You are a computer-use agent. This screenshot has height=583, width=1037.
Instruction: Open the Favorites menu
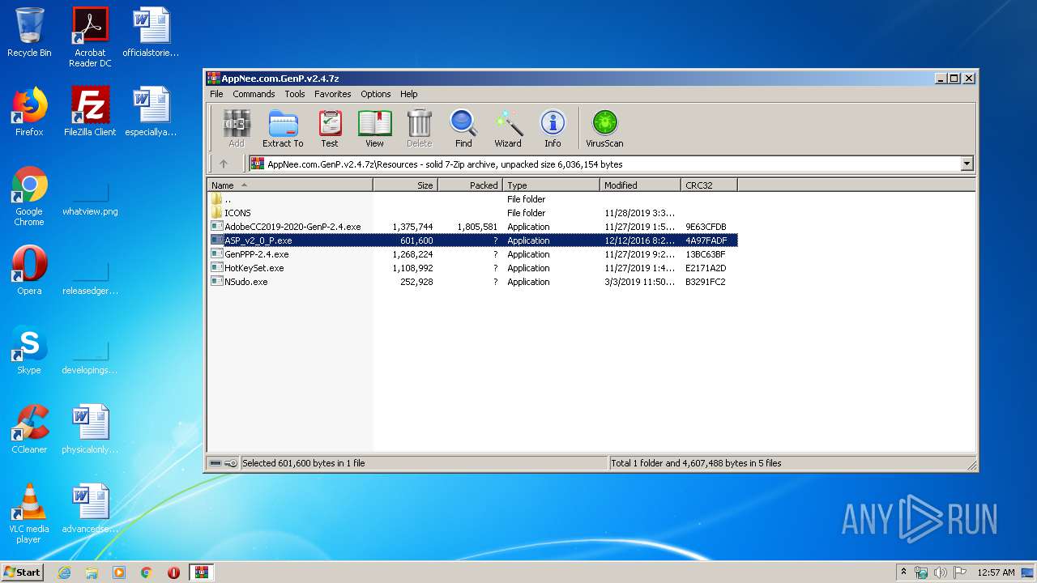pyautogui.click(x=333, y=94)
